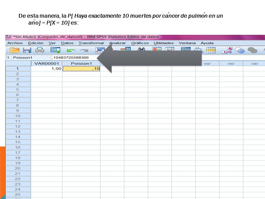
Task: Select row header 18
Action: pos(18,158)
